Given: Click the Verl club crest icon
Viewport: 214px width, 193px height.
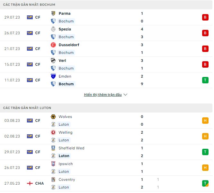Looking at the screenshot, I should [x=53, y=61].
